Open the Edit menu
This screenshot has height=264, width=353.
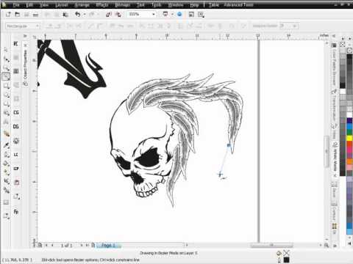pos(29,4)
